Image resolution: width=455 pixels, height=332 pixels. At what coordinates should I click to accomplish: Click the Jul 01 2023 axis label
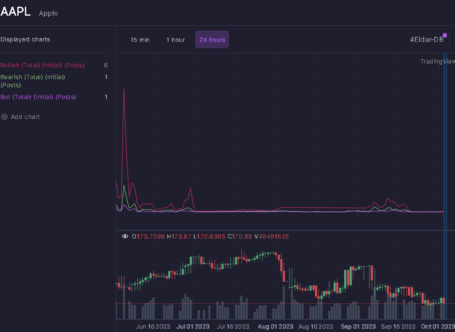(x=193, y=327)
